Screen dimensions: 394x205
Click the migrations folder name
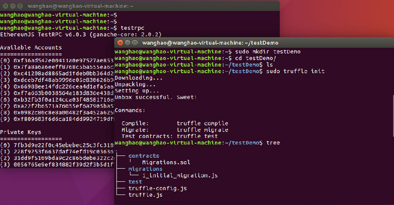[x=145, y=169]
